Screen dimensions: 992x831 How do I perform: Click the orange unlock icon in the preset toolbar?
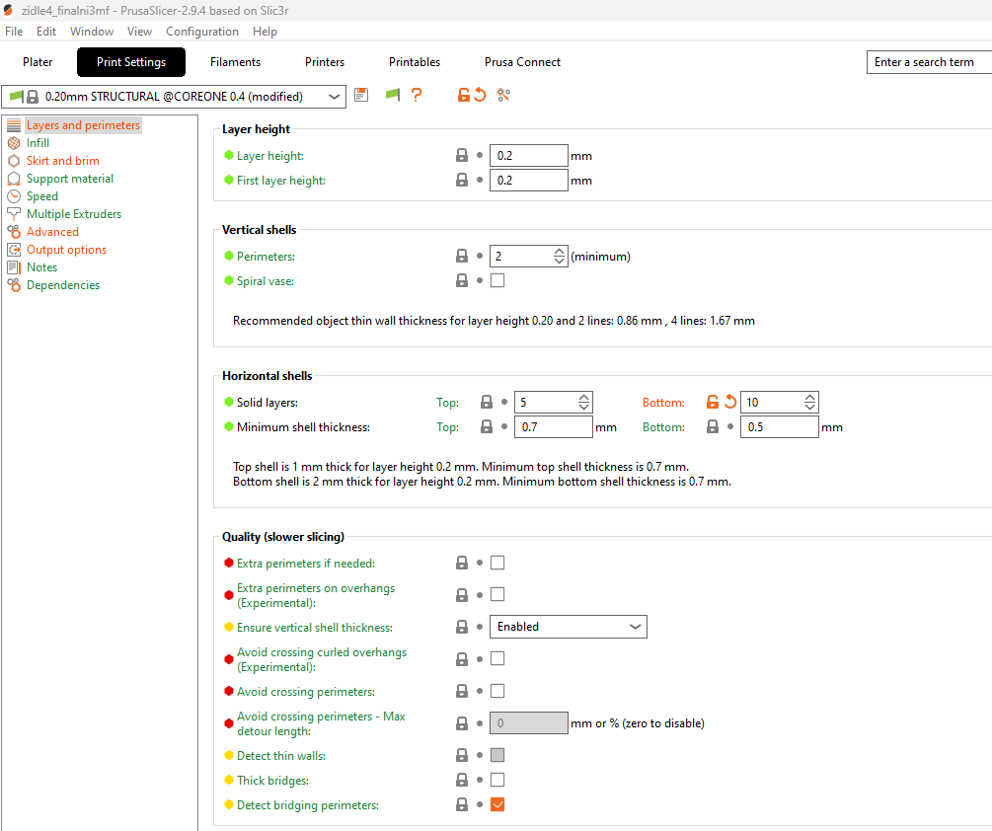(464, 95)
